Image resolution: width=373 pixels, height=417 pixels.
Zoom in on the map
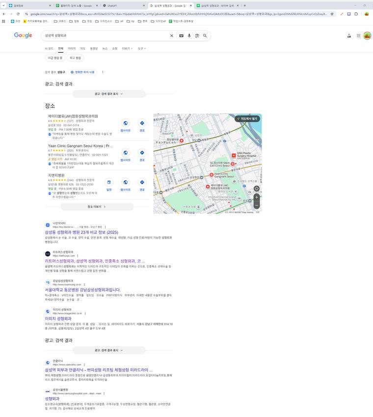[257, 197]
